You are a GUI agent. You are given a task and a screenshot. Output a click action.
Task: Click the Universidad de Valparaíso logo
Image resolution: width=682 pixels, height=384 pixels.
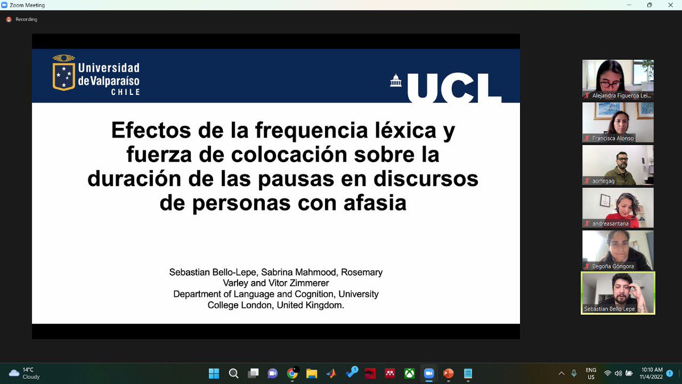[96, 75]
